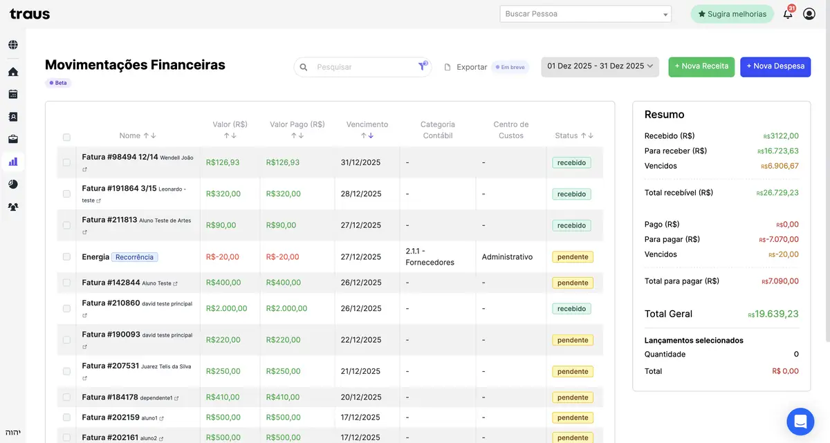Create a new income with Nova Receita

701,66
